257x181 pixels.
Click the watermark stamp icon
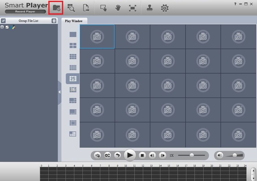click(150, 8)
